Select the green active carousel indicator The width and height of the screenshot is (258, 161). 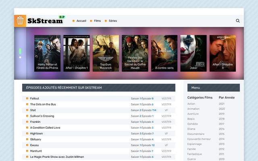20,51
